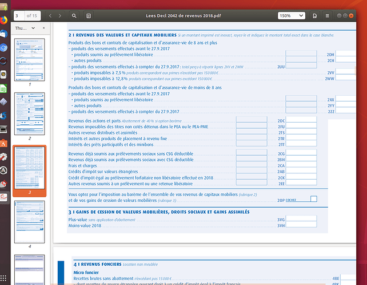Viewport: 367px width, 285px height.
Task: Click the 2YY input box
Action: pos(346,104)
